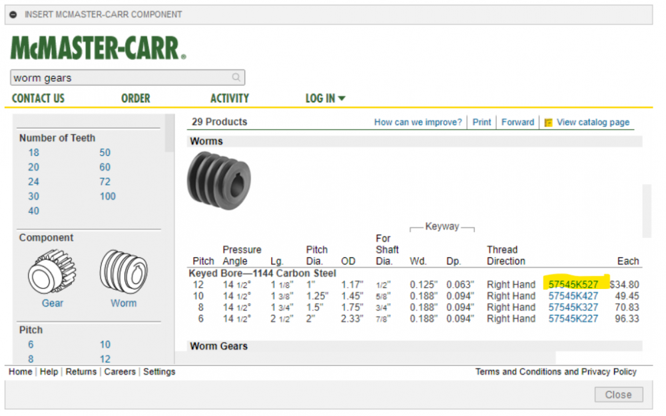Filter by 100 teeth
The height and width of the screenshot is (416, 666).
107,197
